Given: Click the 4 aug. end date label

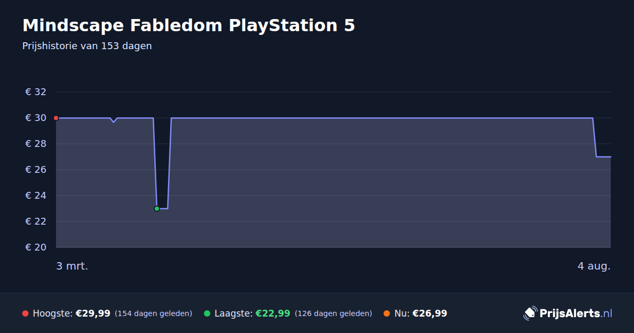Looking at the screenshot, I should coord(594,266).
